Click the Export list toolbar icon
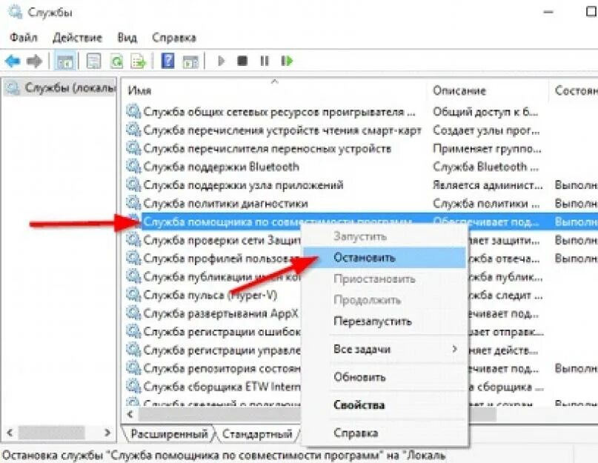Image resolution: width=598 pixels, height=463 pixels. [x=139, y=61]
